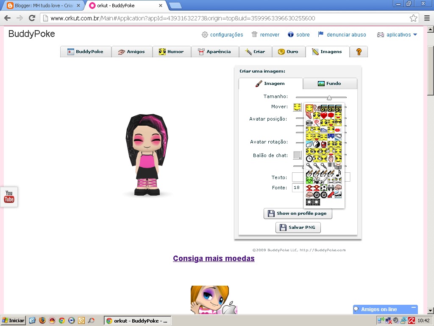
Task: Choose the drum icon from the picker
Action: pyautogui.click(x=339, y=166)
